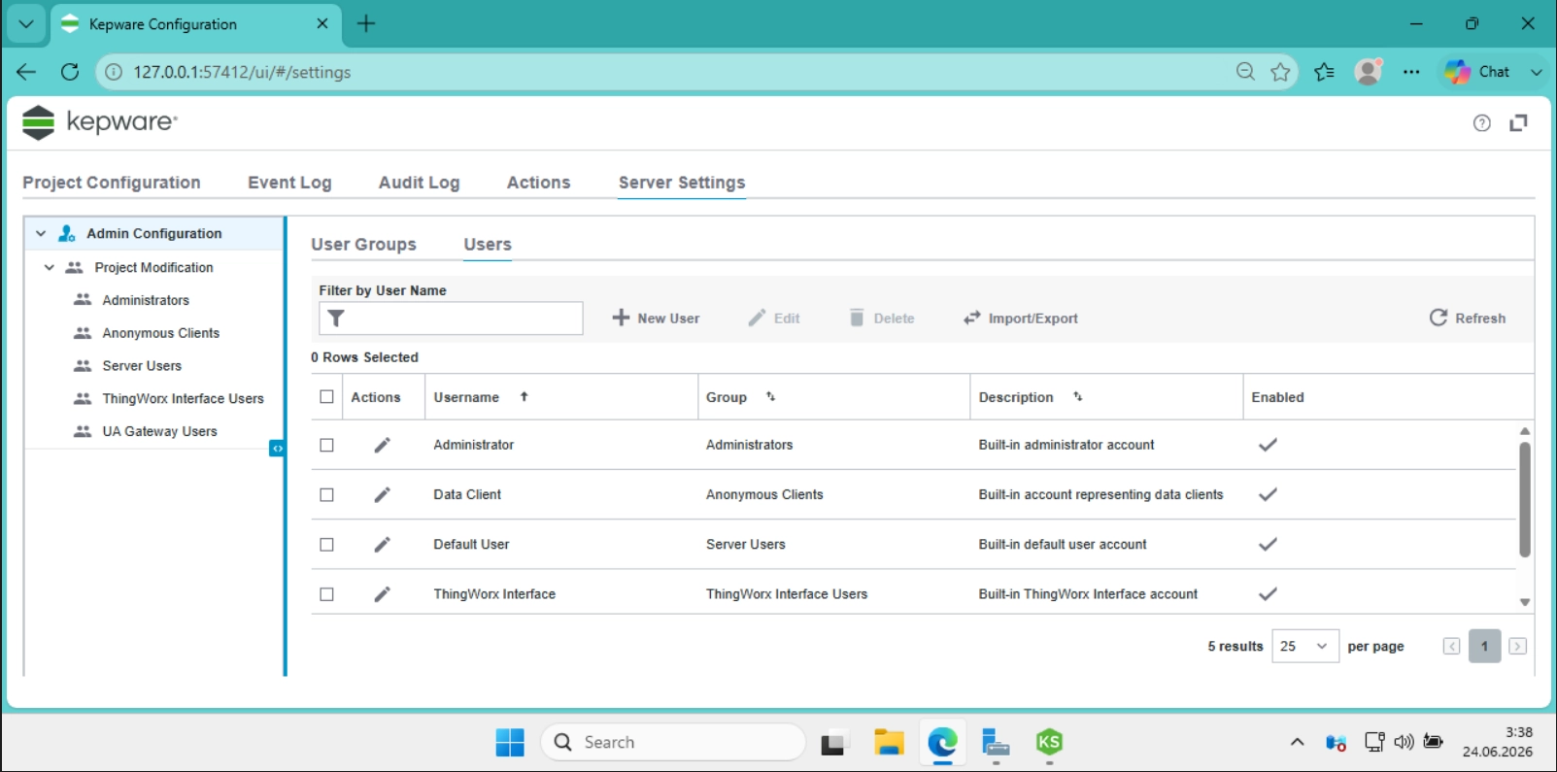Open Copilot Chat in the browser
1557x772 pixels.
click(1477, 72)
